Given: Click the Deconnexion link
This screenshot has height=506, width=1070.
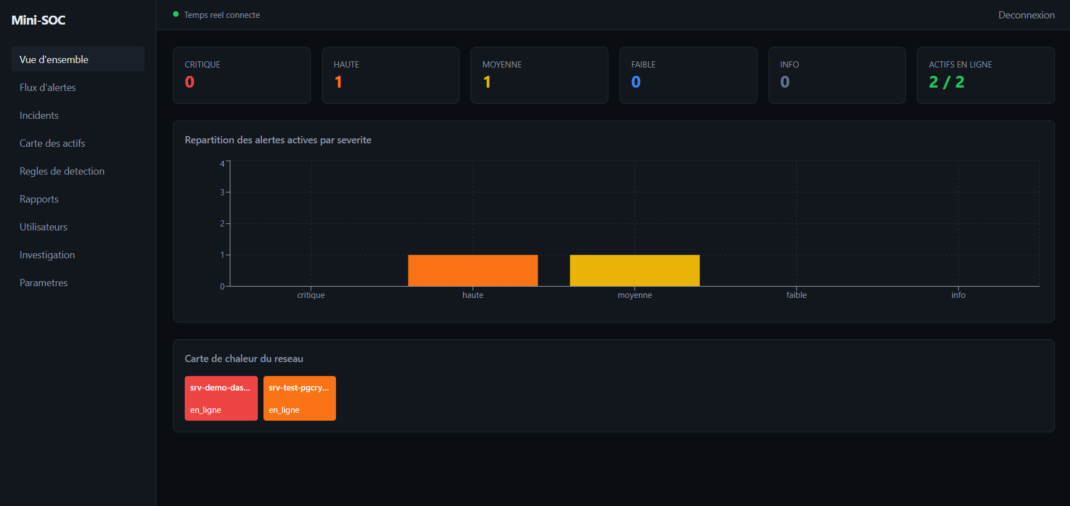Looking at the screenshot, I should [x=1026, y=15].
